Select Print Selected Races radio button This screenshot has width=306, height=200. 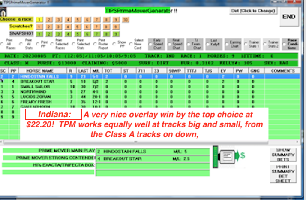pyautogui.click(x=52, y=44)
